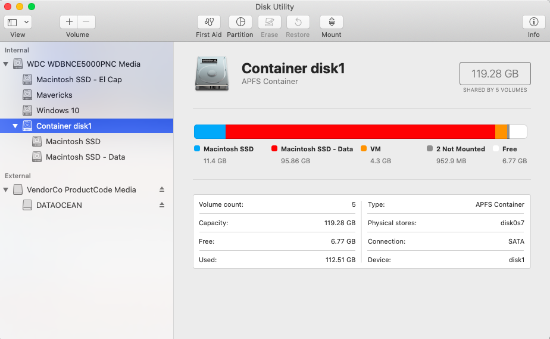
Task: Run First Aid on the disk
Action: click(209, 22)
